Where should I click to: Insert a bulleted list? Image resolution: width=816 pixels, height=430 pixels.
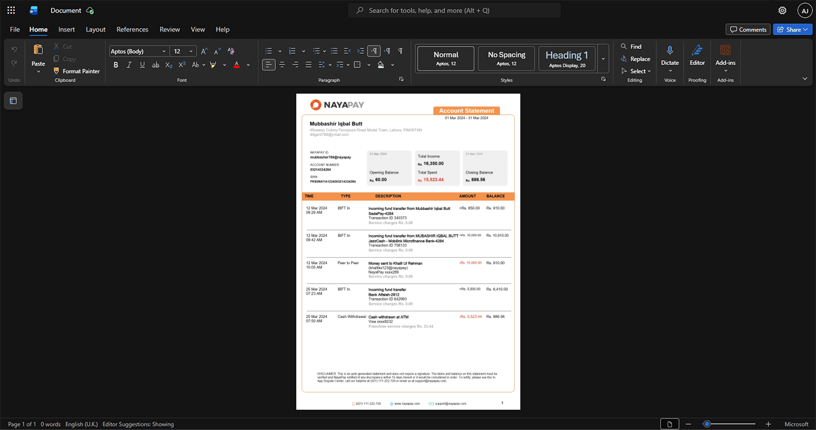(269, 51)
